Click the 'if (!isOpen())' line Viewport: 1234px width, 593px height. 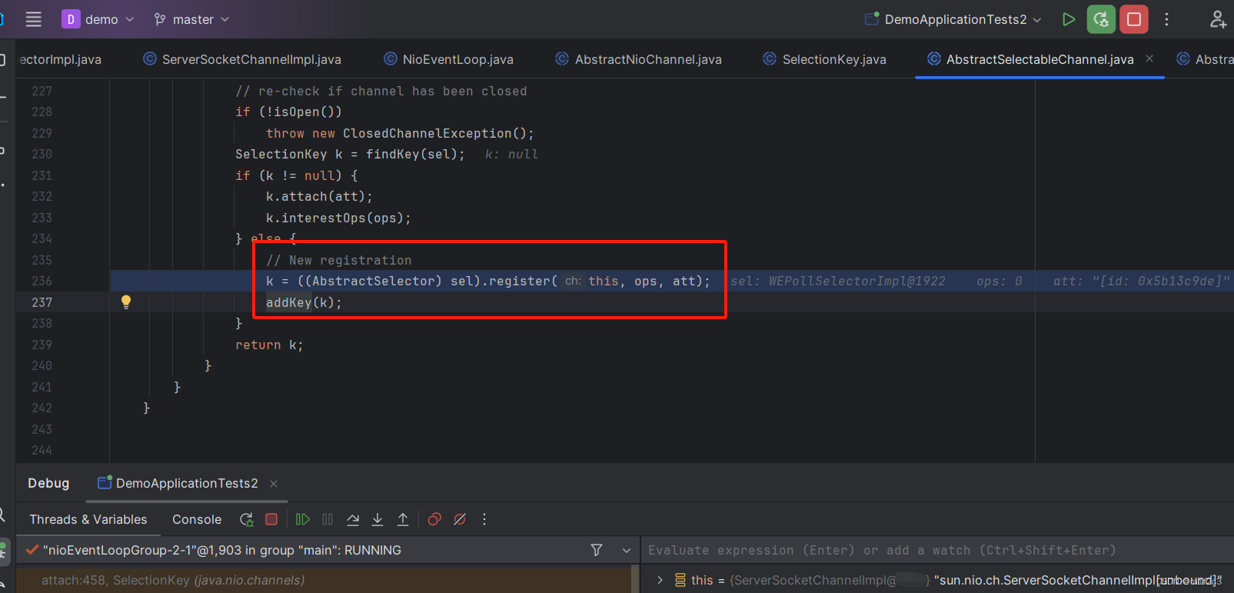(288, 112)
